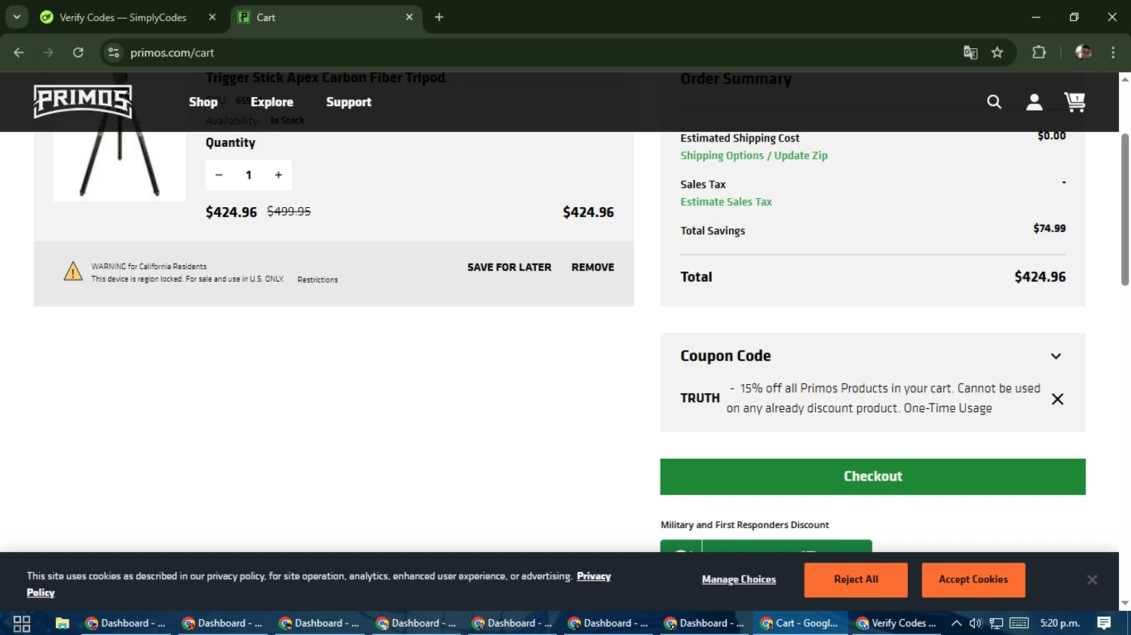Click SAVE FOR LATER

pyautogui.click(x=509, y=267)
